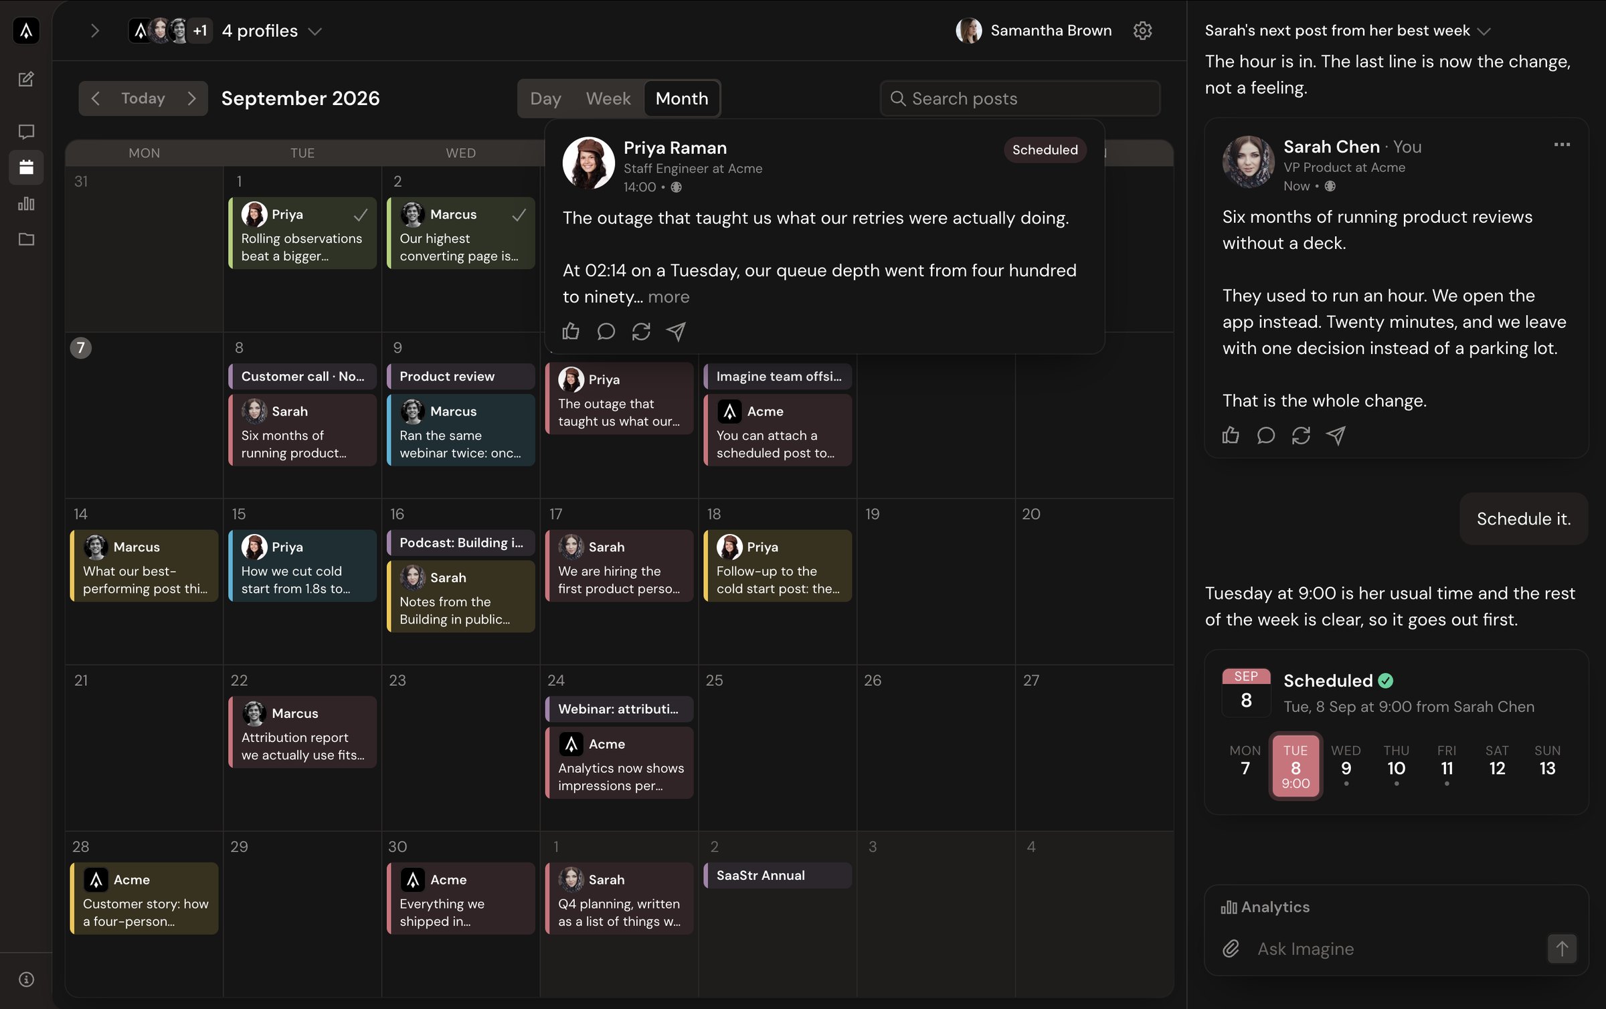Open settings gear next to Samantha Brown
The height and width of the screenshot is (1009, 1606).
click(1142, 31)
